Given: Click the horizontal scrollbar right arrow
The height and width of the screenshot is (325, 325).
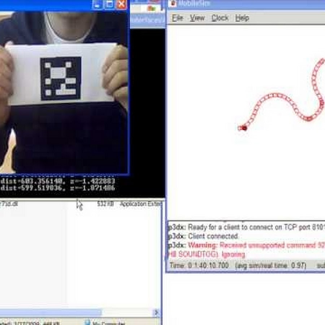Looking at the screenshot, I should coord(156,312).
